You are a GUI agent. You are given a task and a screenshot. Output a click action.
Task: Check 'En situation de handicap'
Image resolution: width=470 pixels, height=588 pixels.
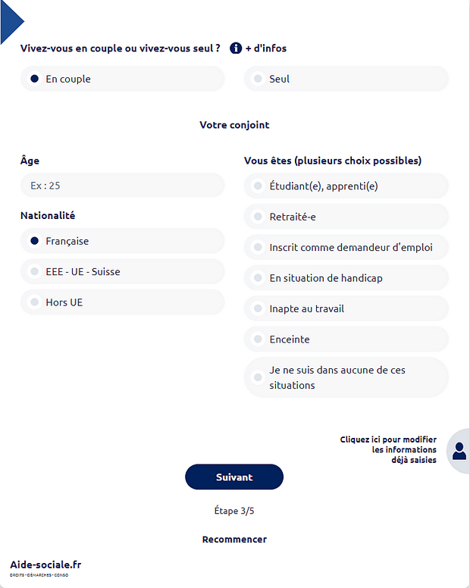tap(258, 278)
